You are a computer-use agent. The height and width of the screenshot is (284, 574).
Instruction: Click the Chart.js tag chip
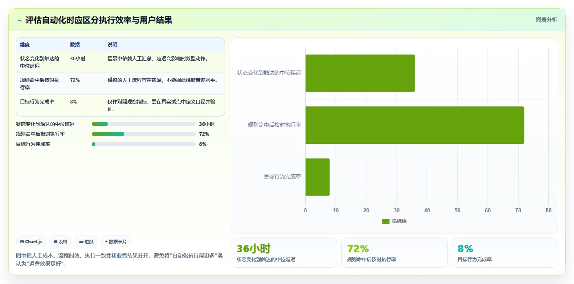coord(31,242)
